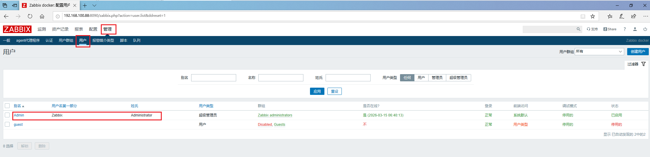The width and height of the screenshot is (650, 157).
Task: Share this page from browser toolbar
Action: point(633,16)
